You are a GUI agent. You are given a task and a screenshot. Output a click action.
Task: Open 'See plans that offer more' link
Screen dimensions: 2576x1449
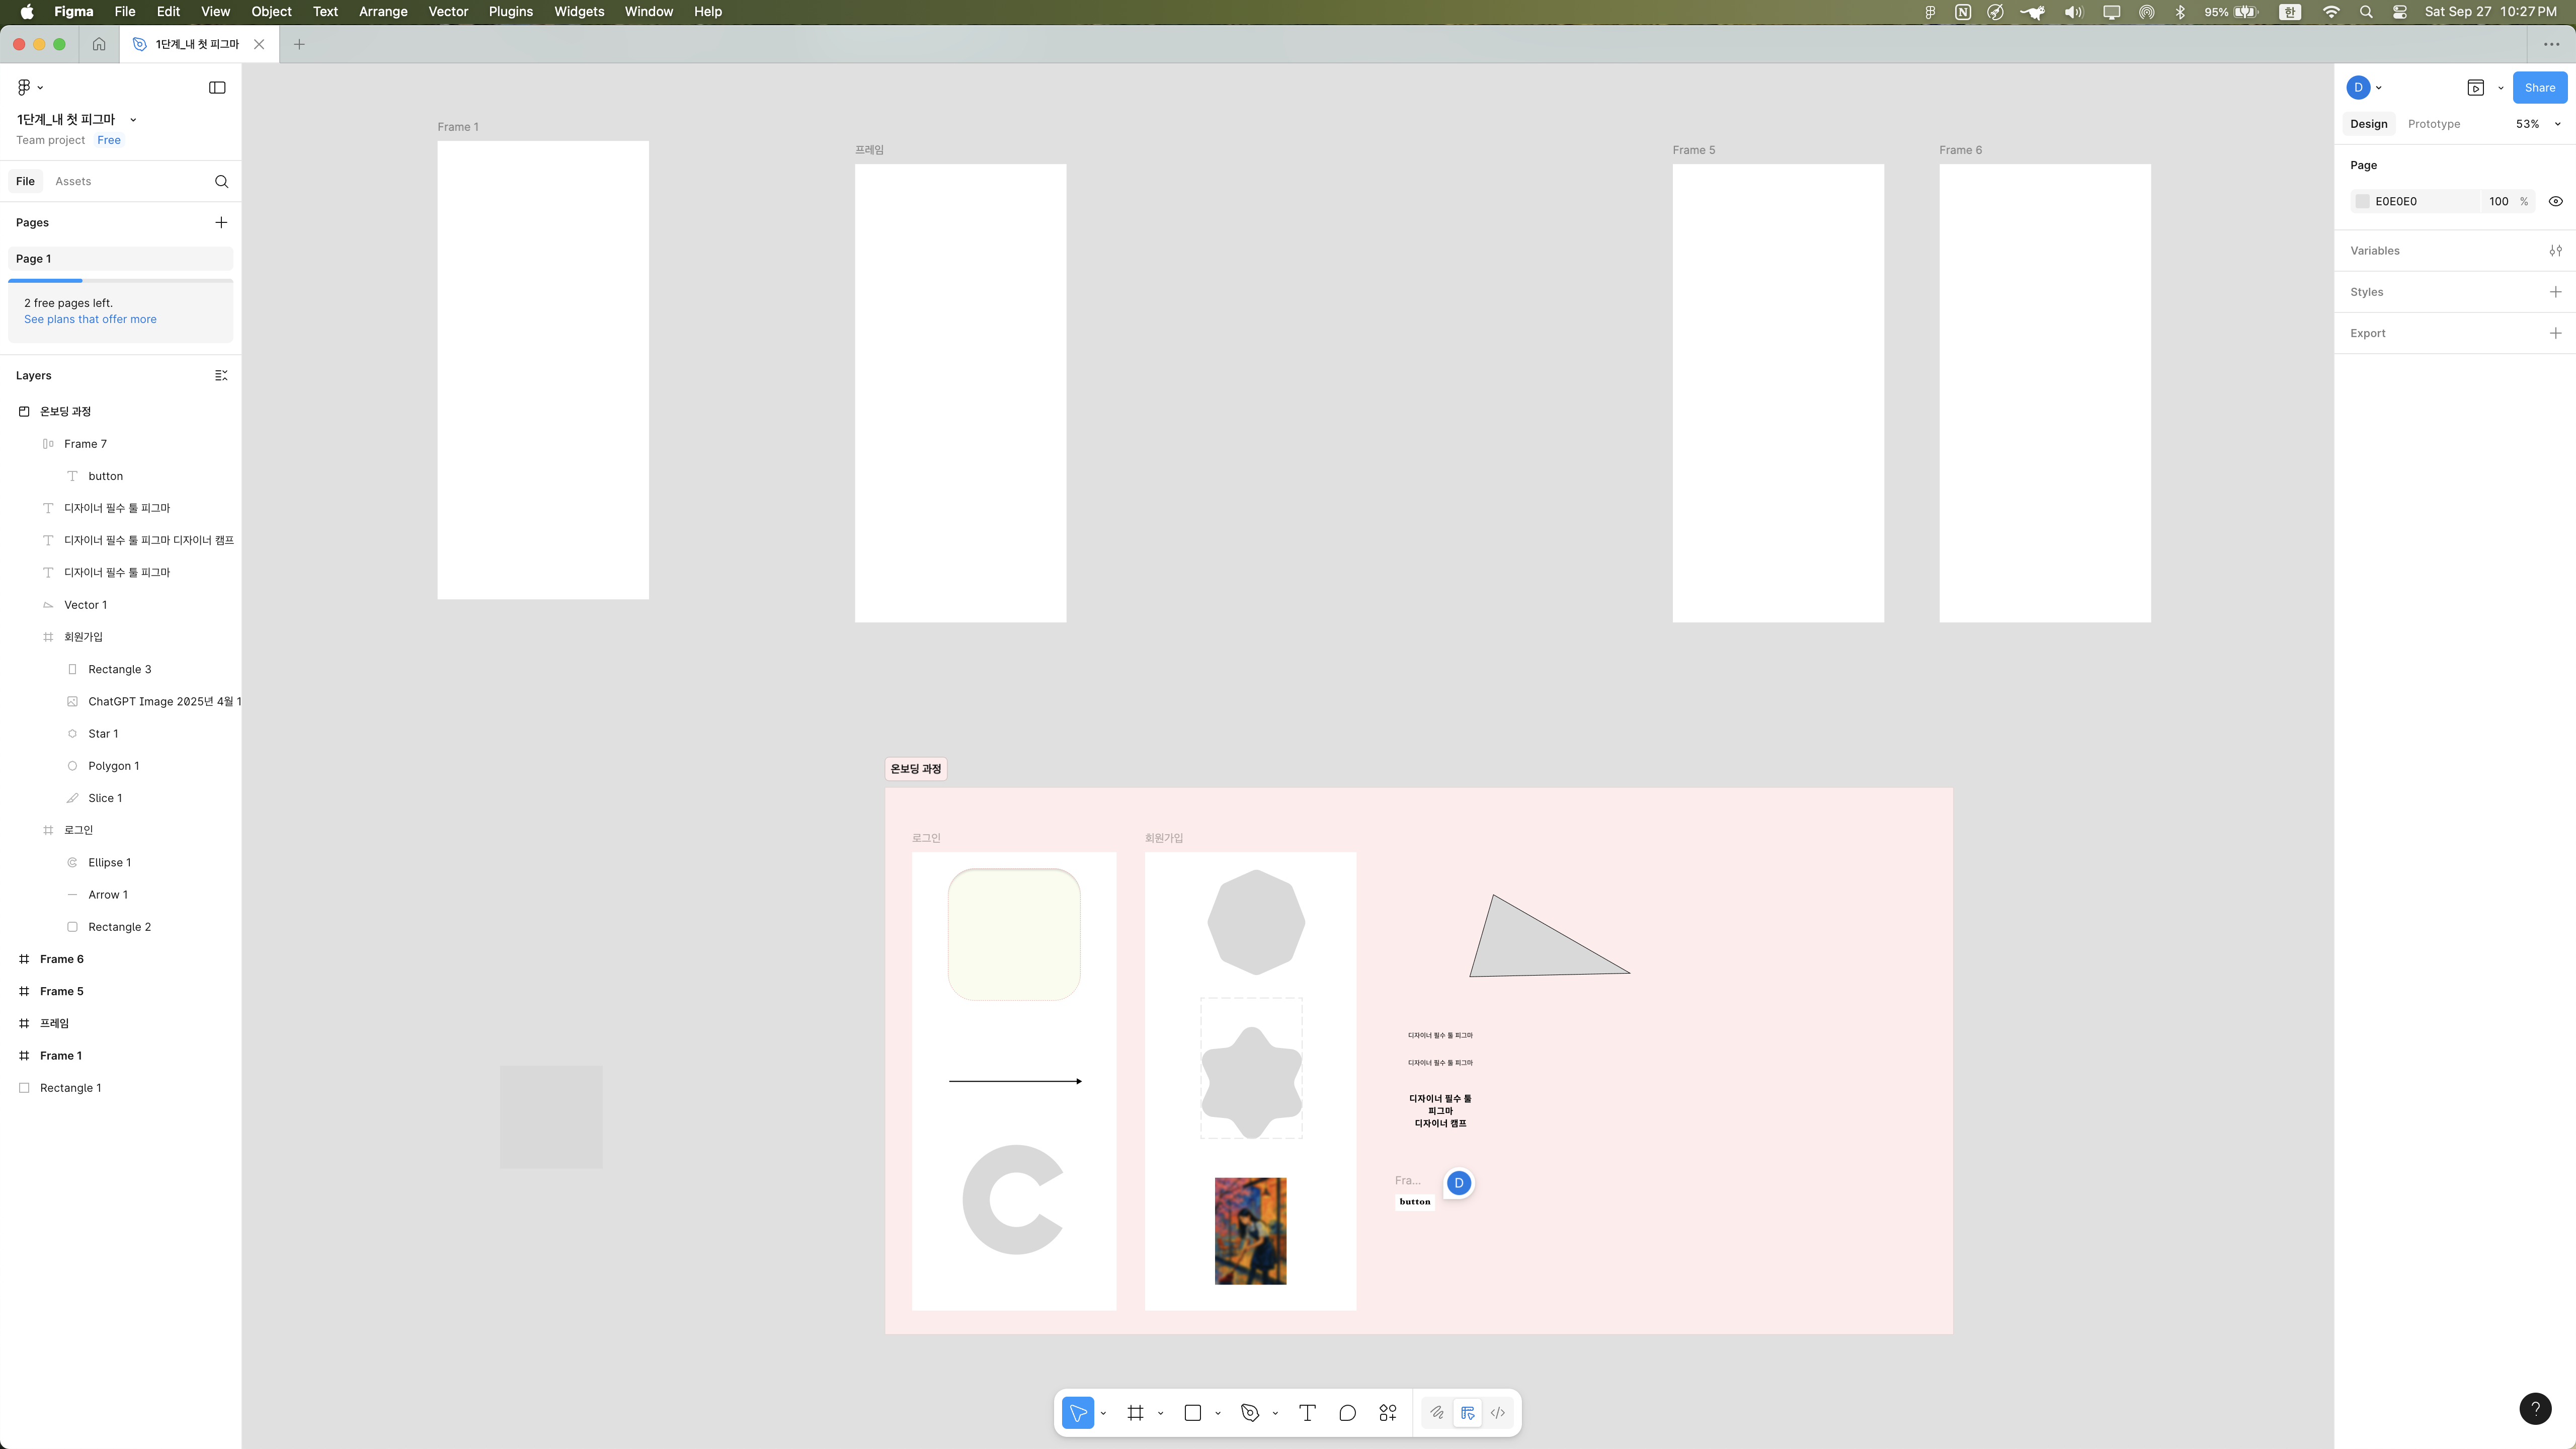click(90, 319)
